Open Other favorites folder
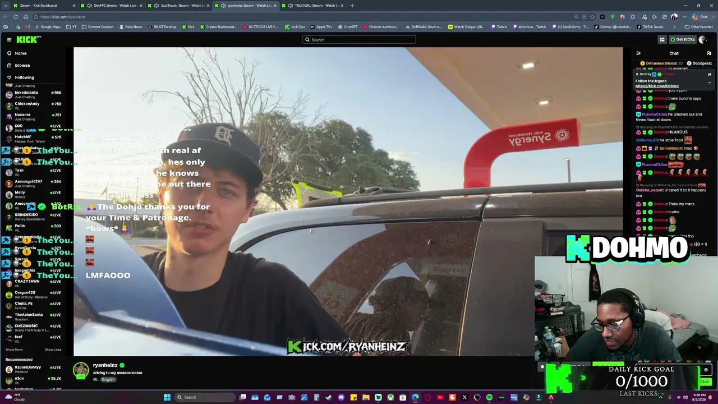This screenshot has width=718, height=404. pyautogui.click(x=699, y=27)
